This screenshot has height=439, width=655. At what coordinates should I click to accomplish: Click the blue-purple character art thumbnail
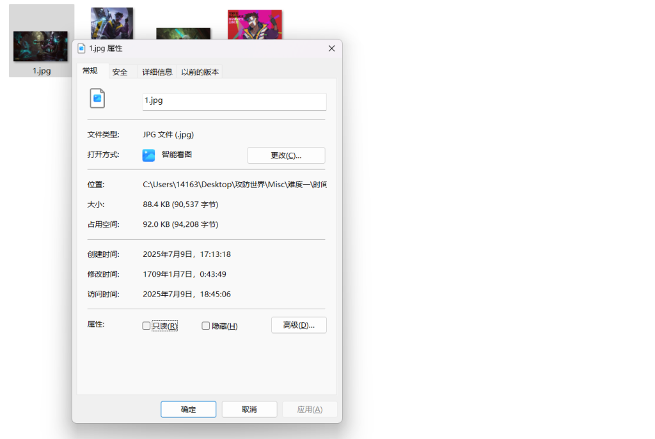(x=112, y=22)
